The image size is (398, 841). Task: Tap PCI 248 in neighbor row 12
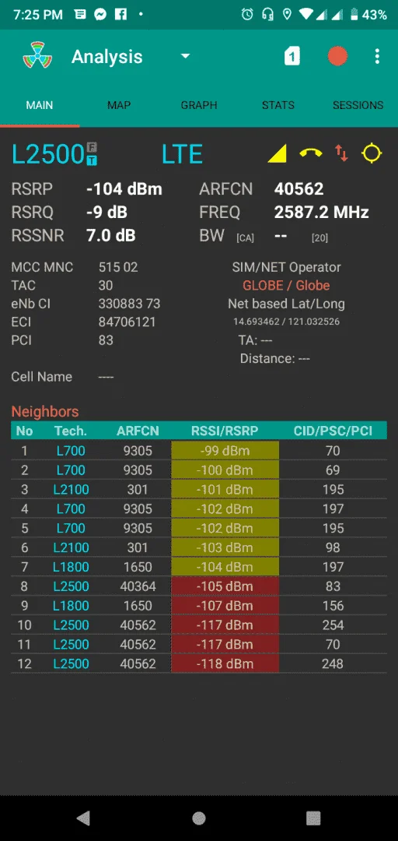pos(333,663)
